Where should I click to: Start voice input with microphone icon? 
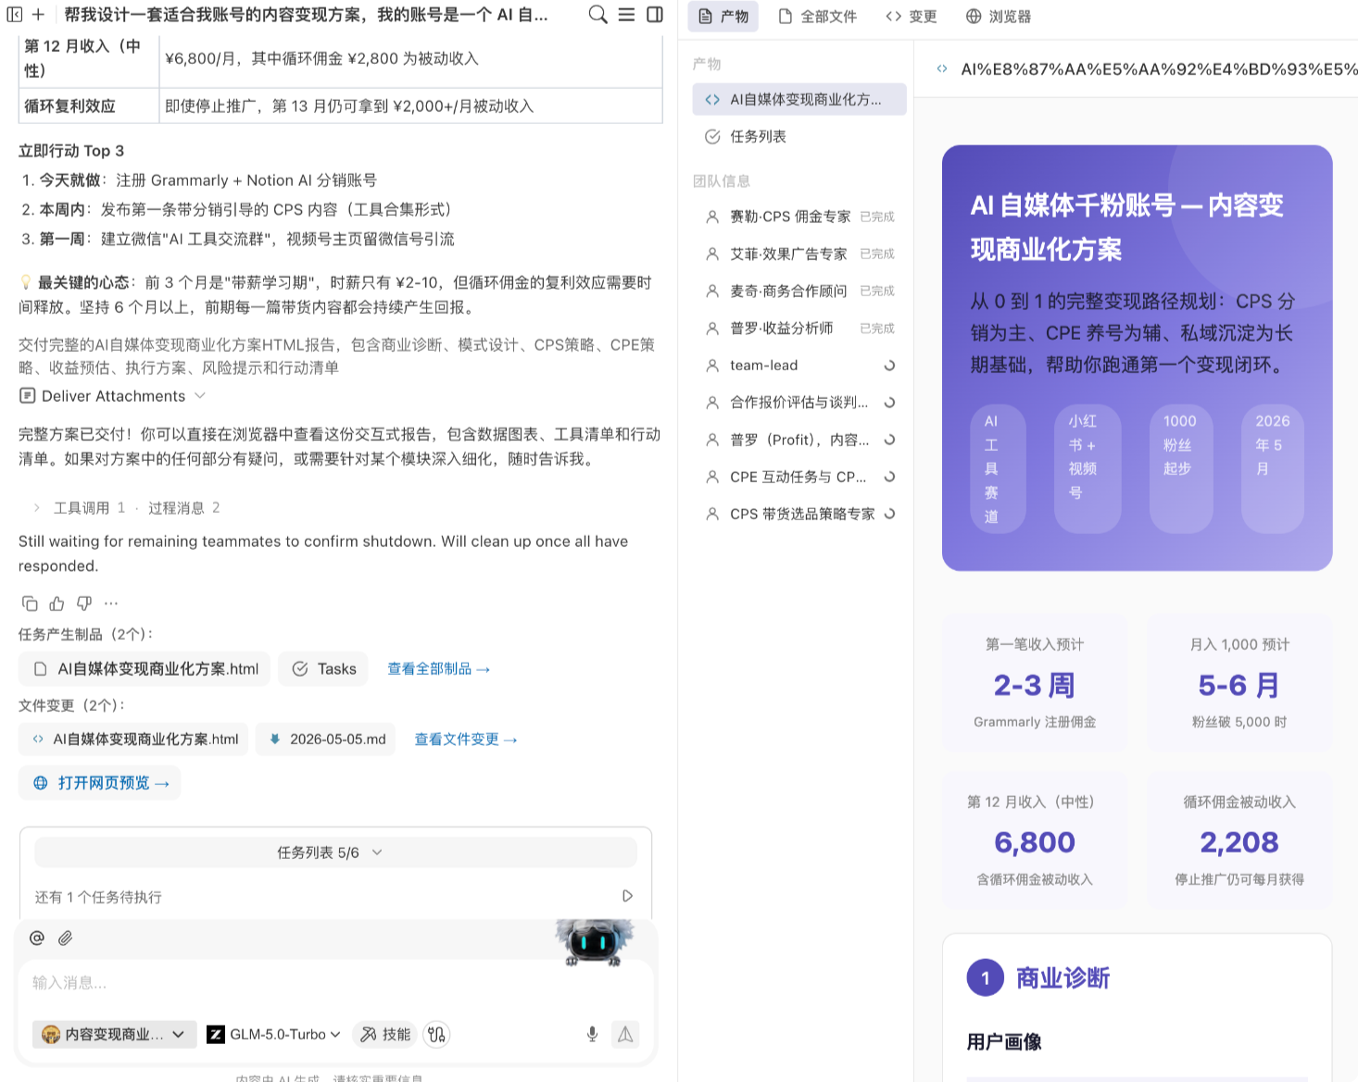[x=593, y=1034]
